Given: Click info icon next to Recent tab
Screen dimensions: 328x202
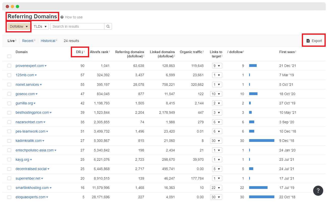Looking at the screenshot, I should pyautogui.click(x=35, y=40).
